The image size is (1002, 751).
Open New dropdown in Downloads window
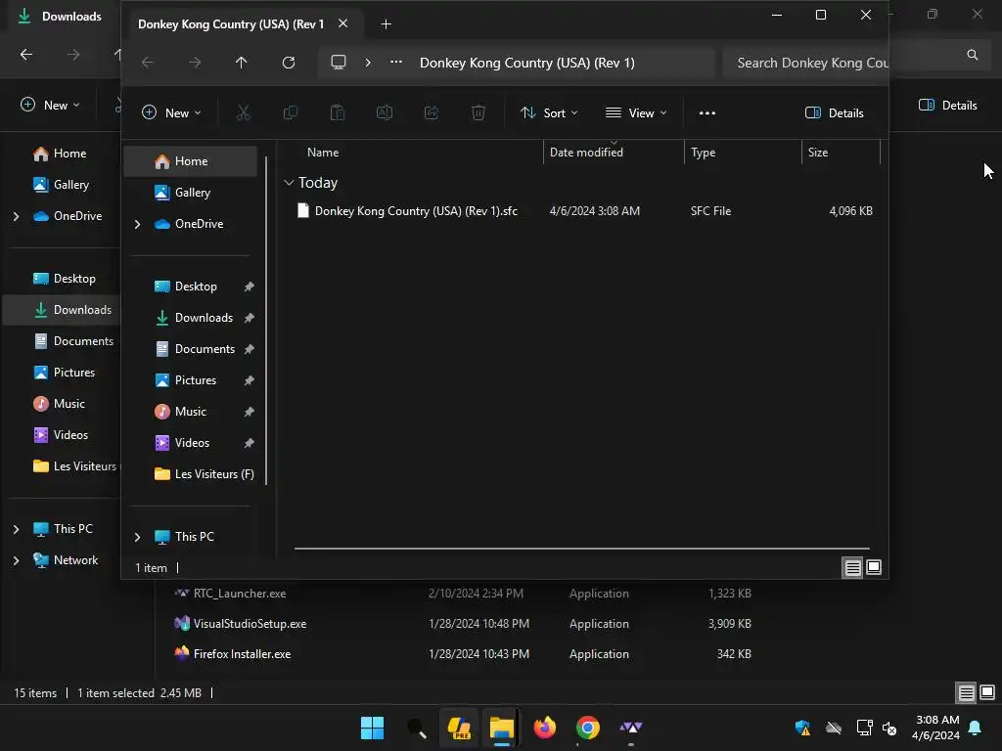(50, 106)
